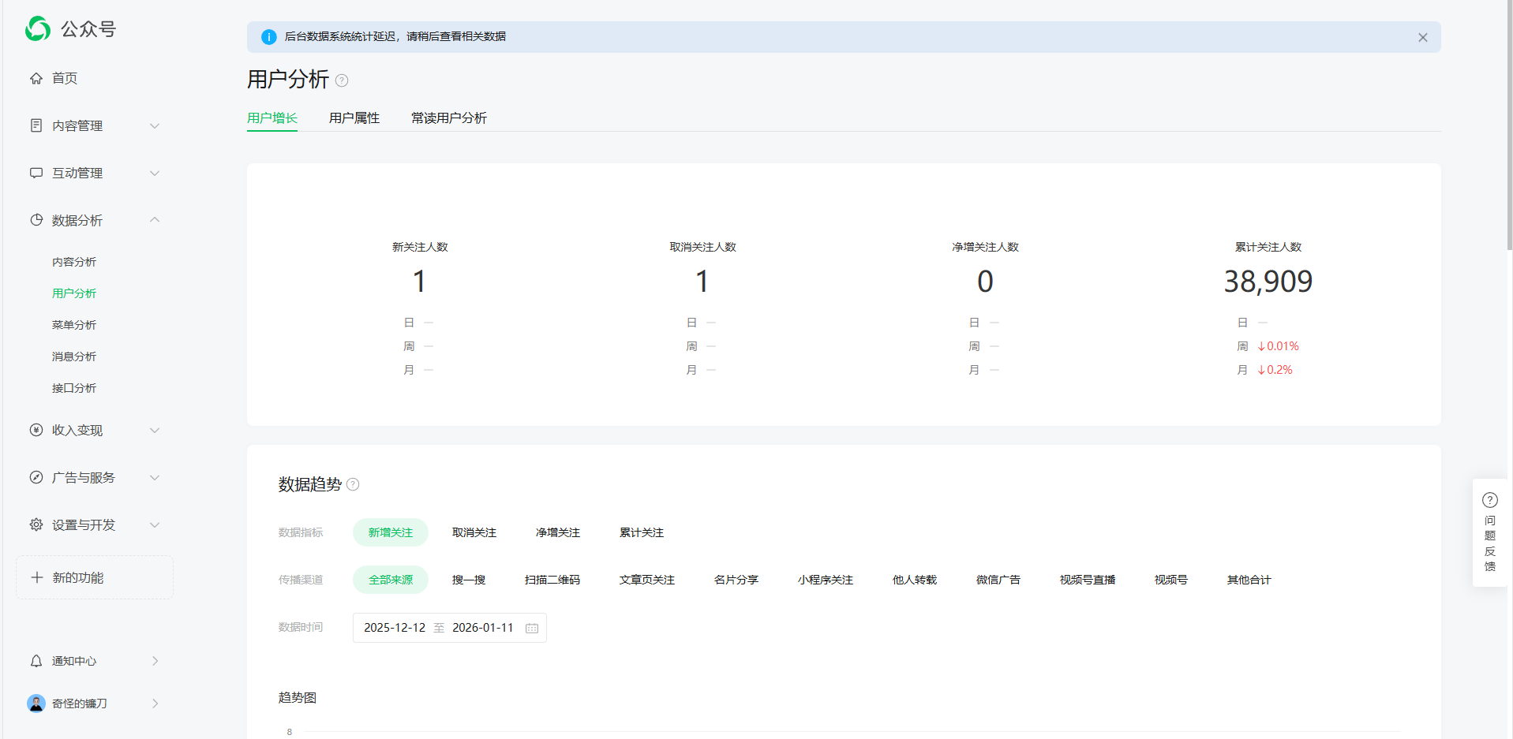The width and height of the screenshot is (1513, 739).
Task: Filter by 扫描二维码 channel
Action: click(x=552, y=580)
